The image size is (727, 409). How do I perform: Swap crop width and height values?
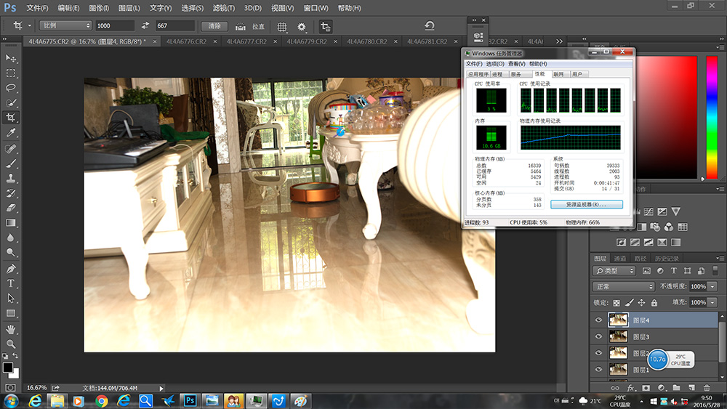coord(145,26)
